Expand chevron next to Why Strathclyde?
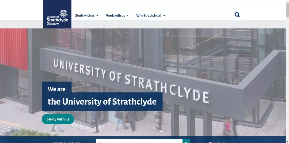Image resolution: width=289 pixels, height=143 pixels. coord(164,15)
